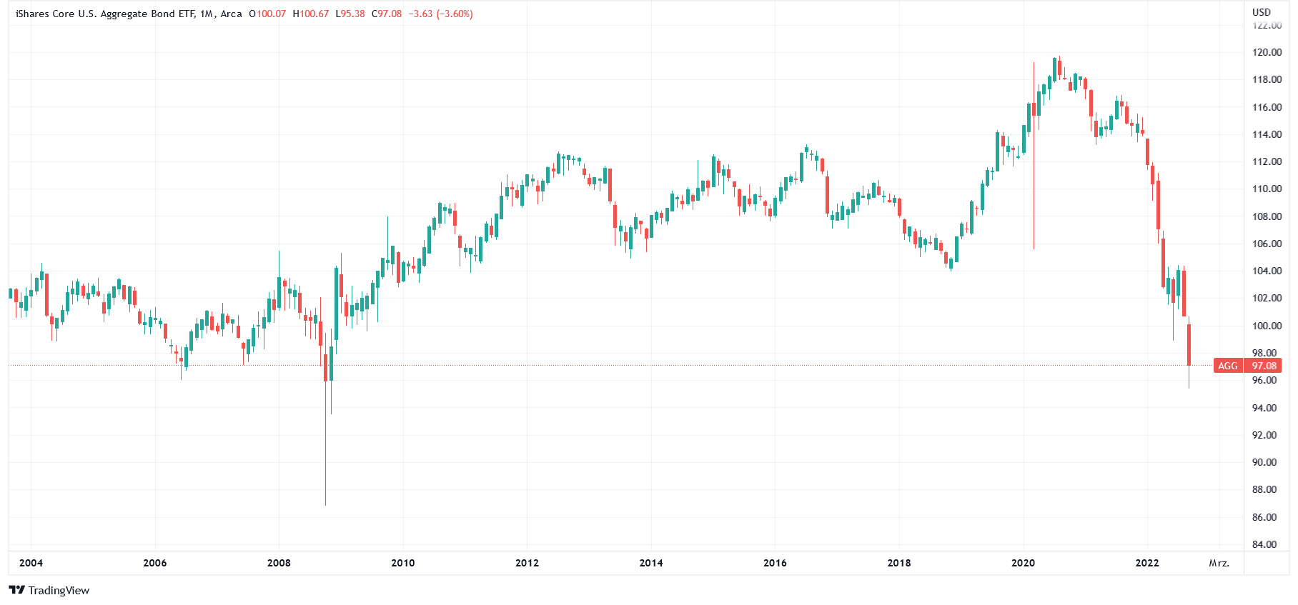Click the 86.00 price axis label
This screenshot has width=1298, height=605.
1264,517
